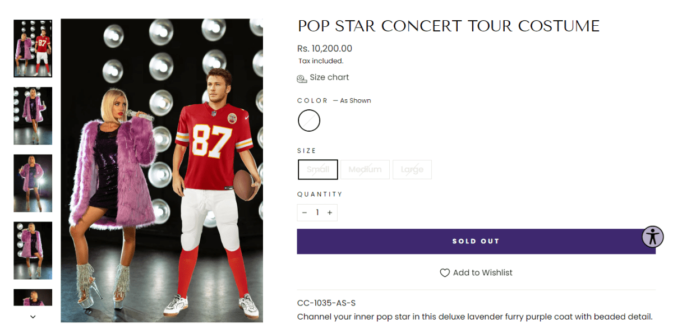Click the Sold Out button
Image resolution: width=673 pixels, height=324 pixels.
pos(476,241)
